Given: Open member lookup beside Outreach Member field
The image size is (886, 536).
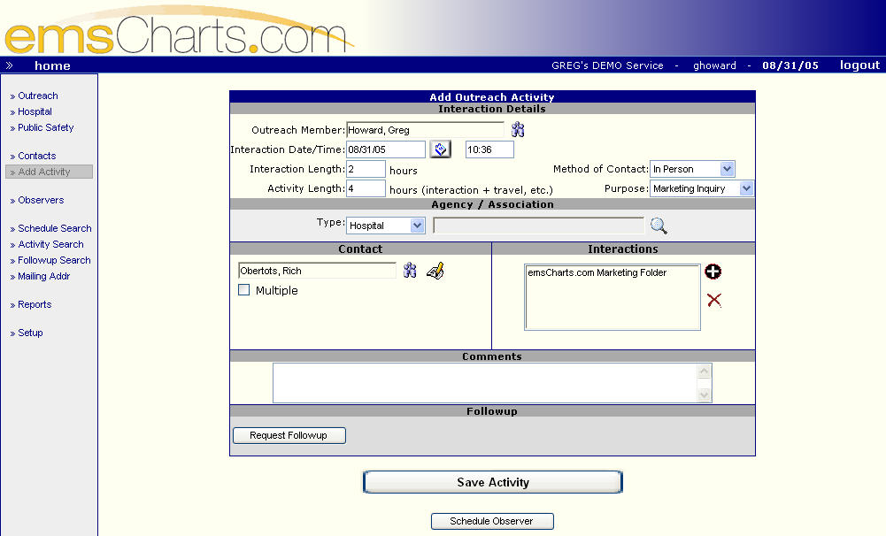Looking at the screenshot, I should coord(518,130).
